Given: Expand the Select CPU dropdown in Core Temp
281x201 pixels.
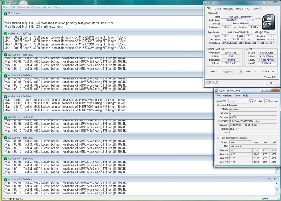Looking at the screenshot, I should (239, 101).
